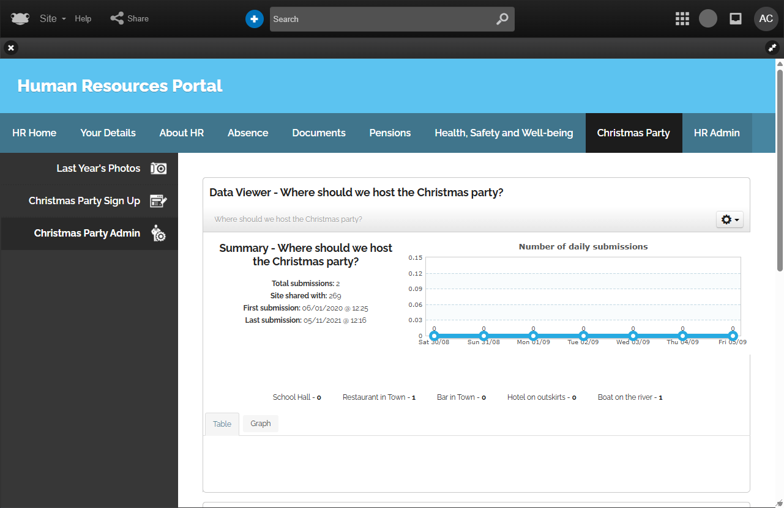Open the HR Admin menu item
The image size is (784, 508).
716,133
